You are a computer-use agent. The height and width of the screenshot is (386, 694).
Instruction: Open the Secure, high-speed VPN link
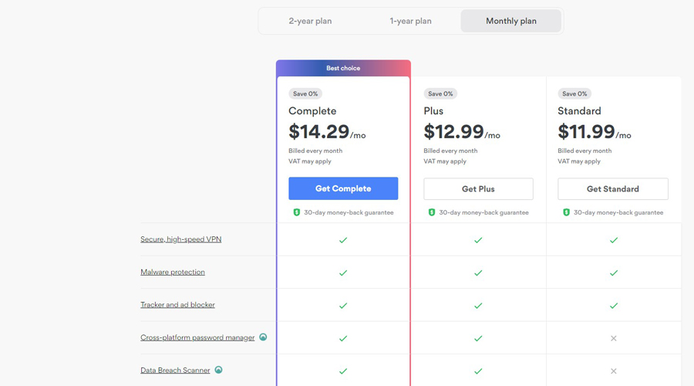coord(180,239)
